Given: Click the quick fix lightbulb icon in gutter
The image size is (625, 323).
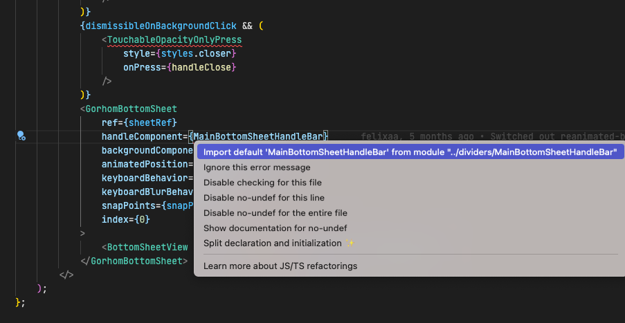Looking at the screenshot, I should (x=21, y=136).
